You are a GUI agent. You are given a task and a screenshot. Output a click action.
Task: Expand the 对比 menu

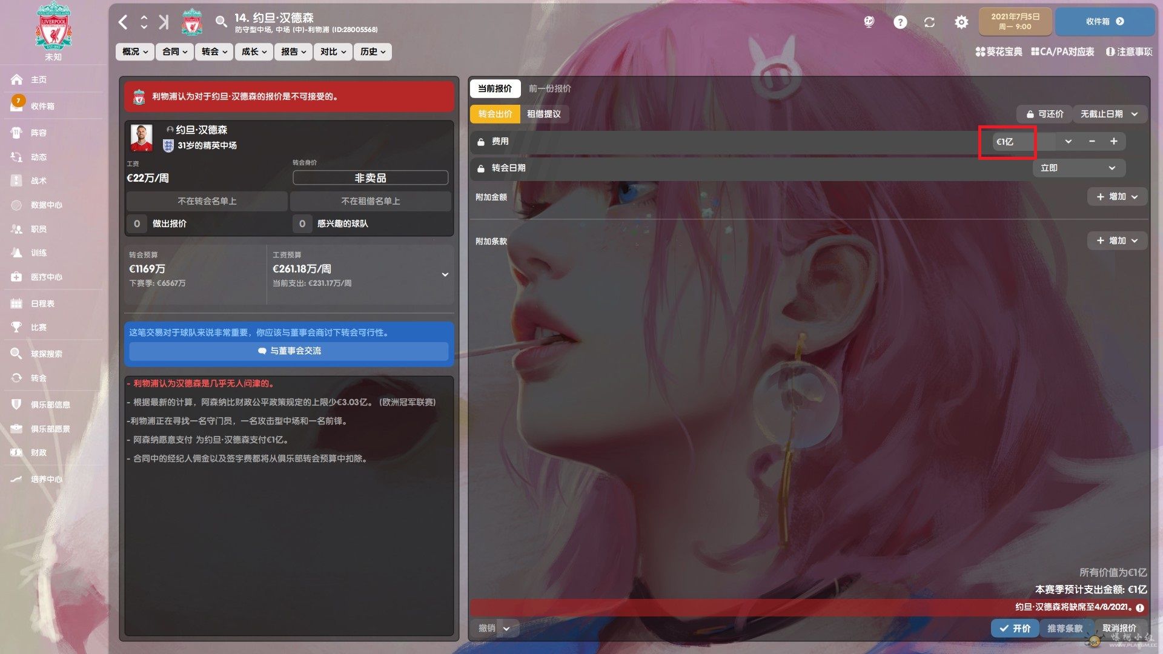(x=333, y=51)
